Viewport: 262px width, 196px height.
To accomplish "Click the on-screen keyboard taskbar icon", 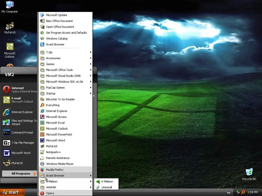I will [x=229, y=192].
